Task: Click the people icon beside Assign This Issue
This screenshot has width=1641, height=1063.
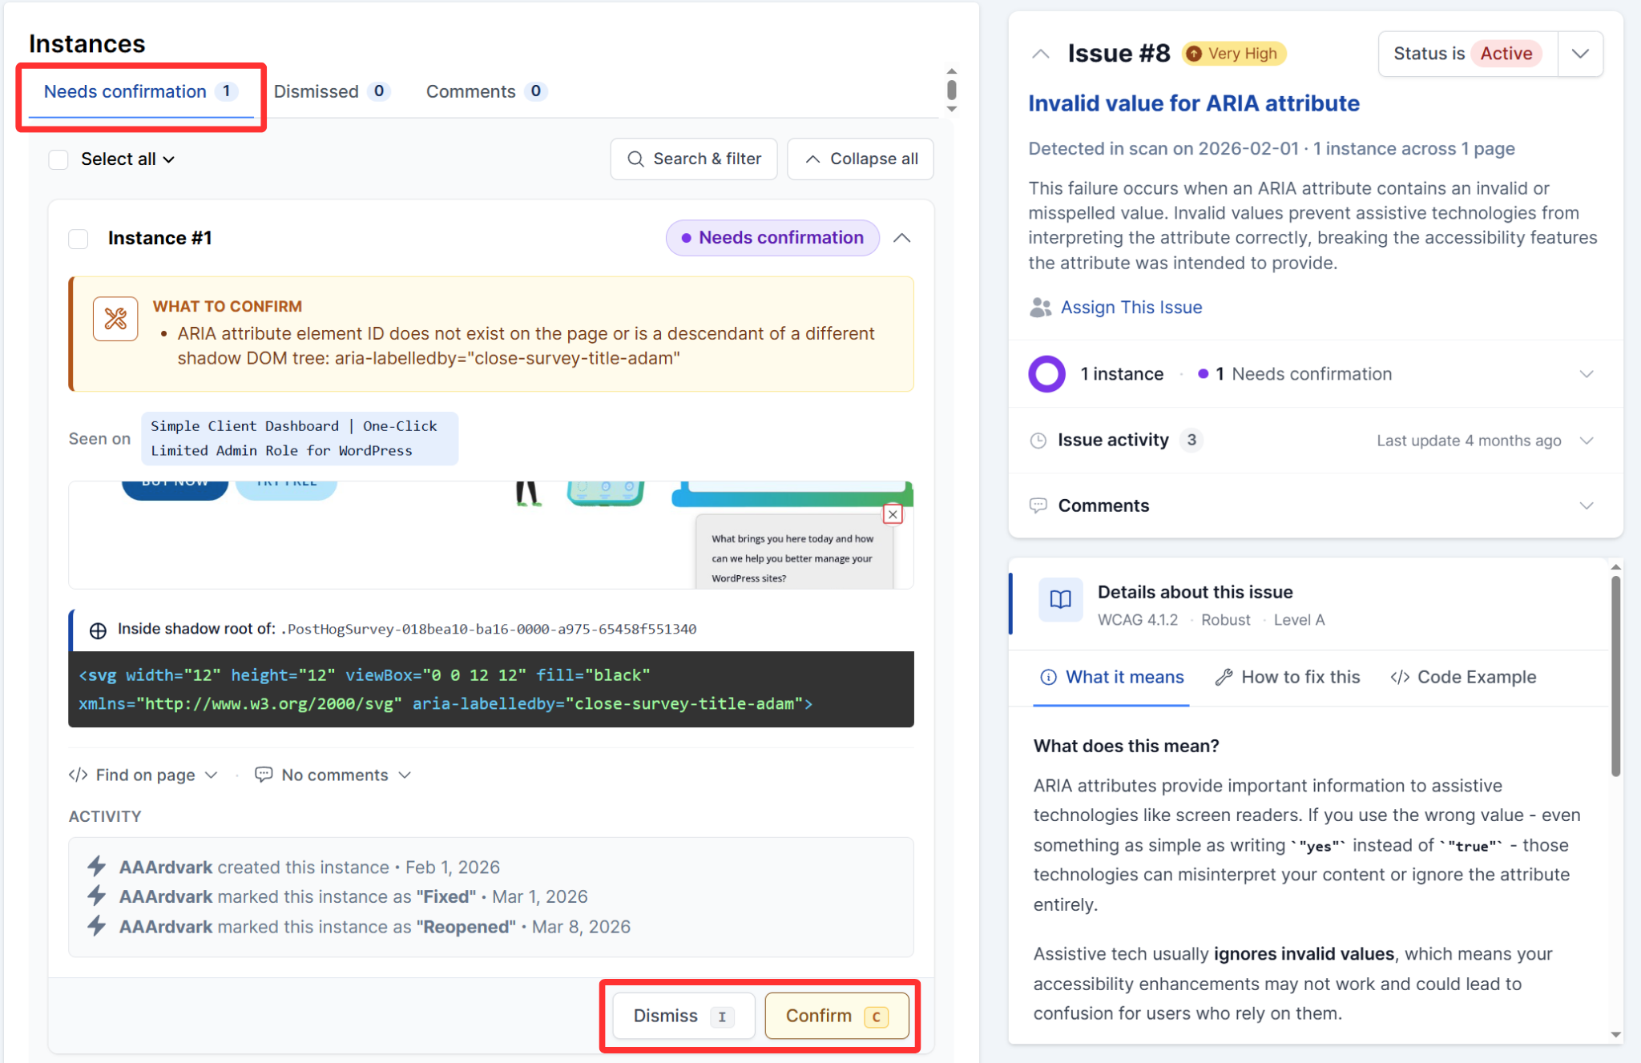Action: [1041, 308]
